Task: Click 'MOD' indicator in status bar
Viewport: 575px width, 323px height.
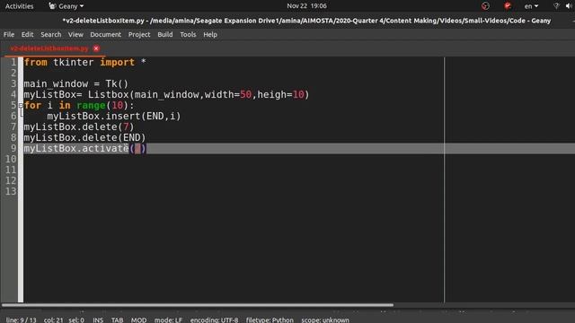Action: [x=138, y=319]
